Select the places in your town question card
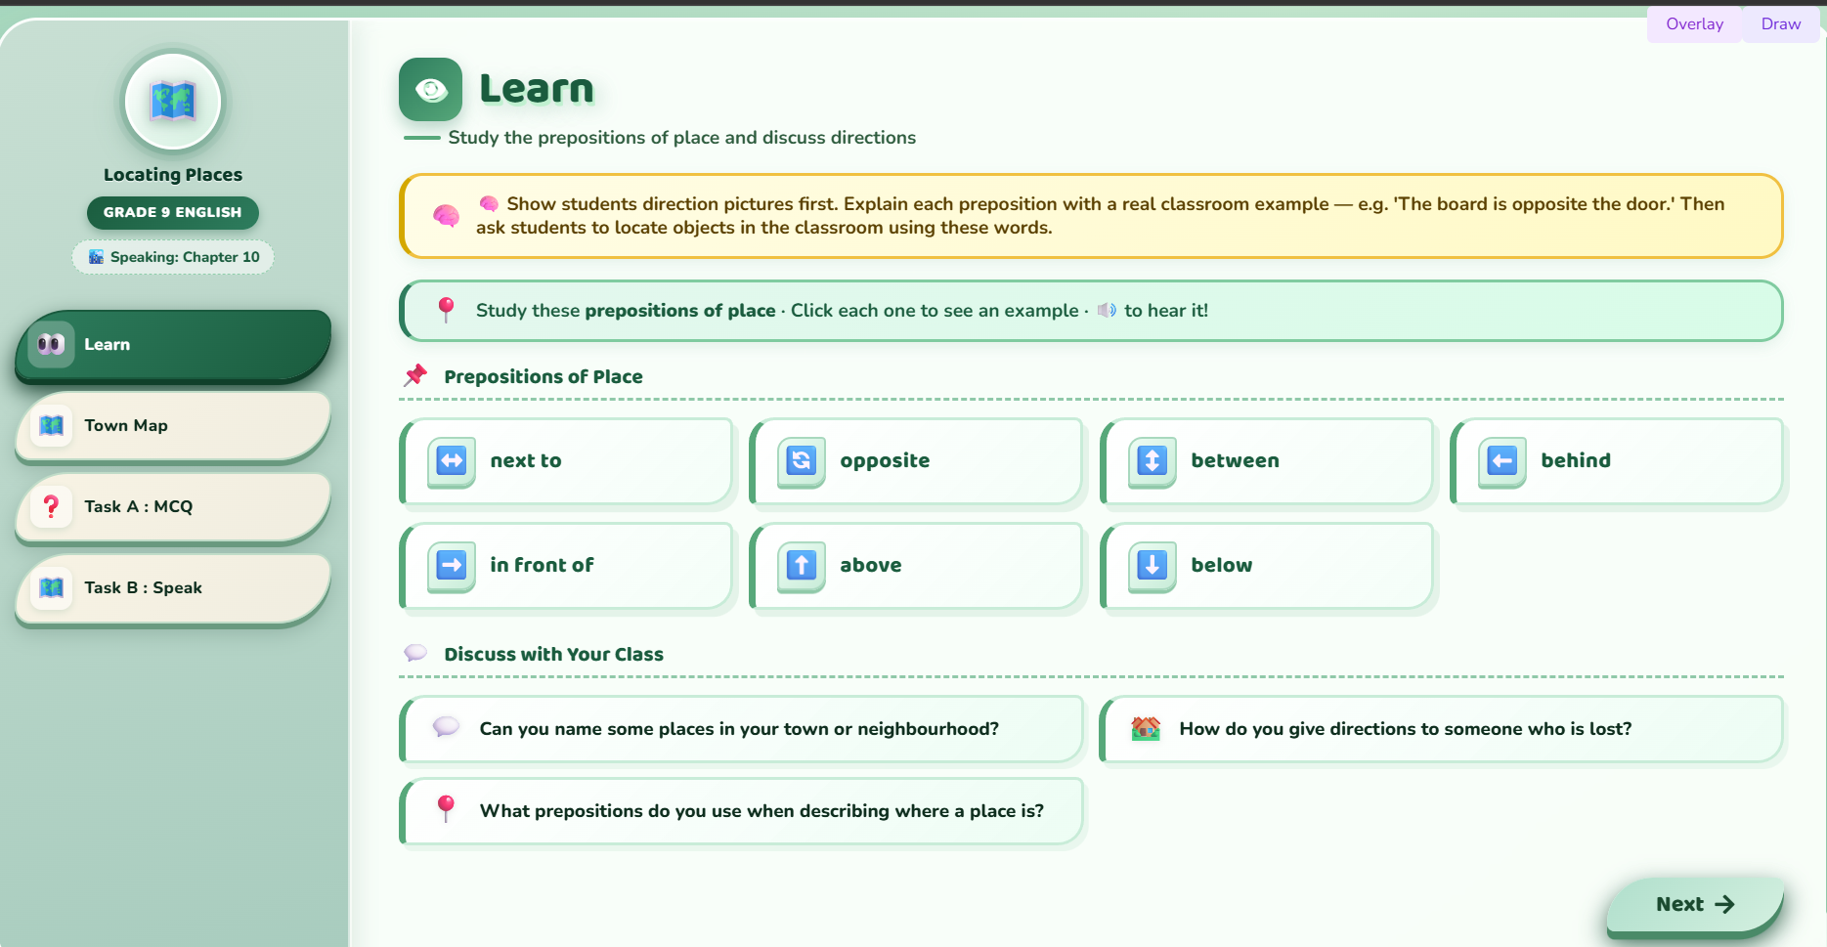The height and width of the screenshot is (947, 1827). (x=742, y=729)
